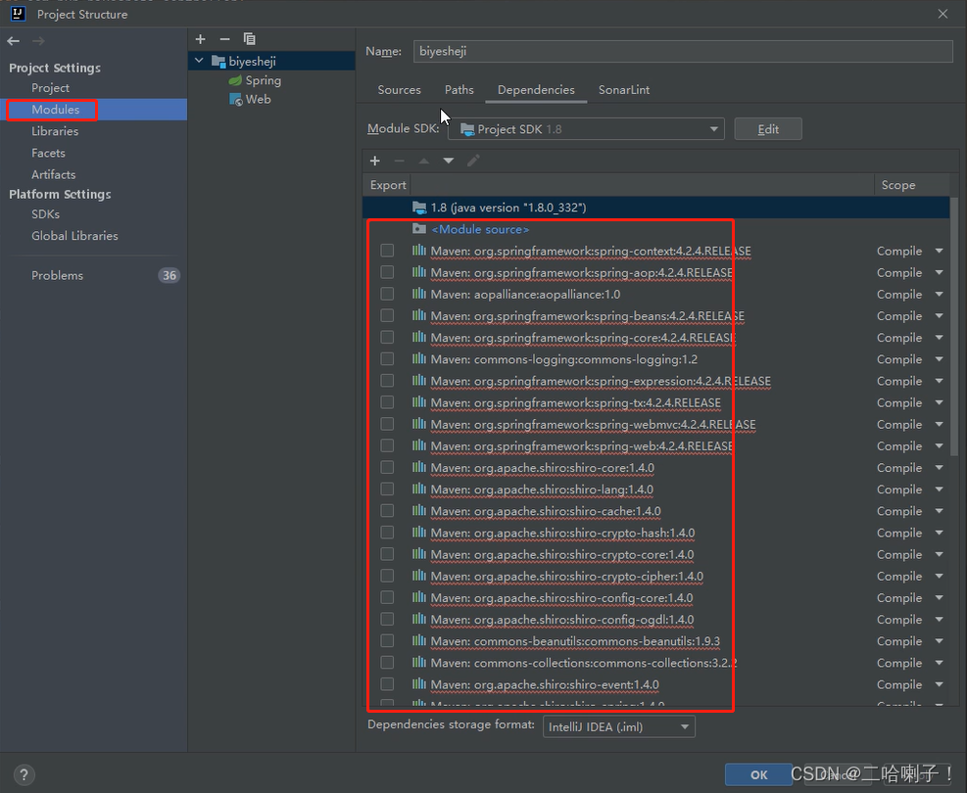Image resolution: width=967 pixels, height=793 pixels.
Task: Click the dependencies list vertical scrollbar
Action: tap(954, 327)
